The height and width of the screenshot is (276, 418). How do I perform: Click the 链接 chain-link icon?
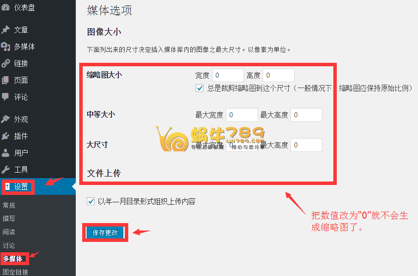(5, 63)
